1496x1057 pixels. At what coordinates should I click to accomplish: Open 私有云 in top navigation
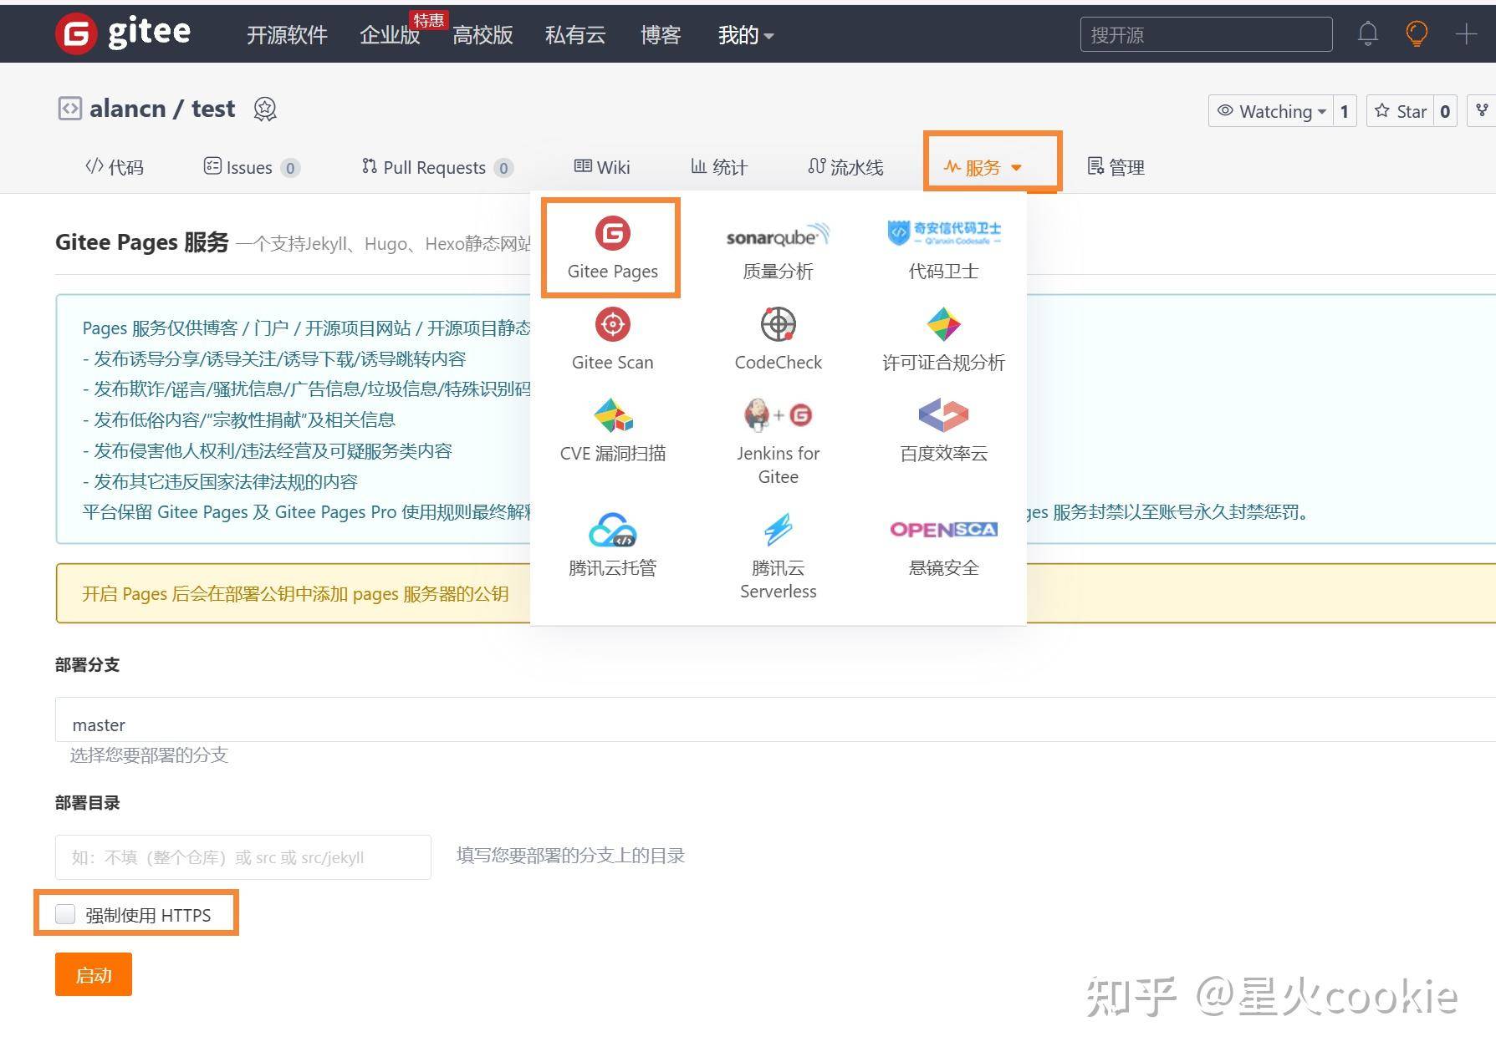(x=575, y=35)
